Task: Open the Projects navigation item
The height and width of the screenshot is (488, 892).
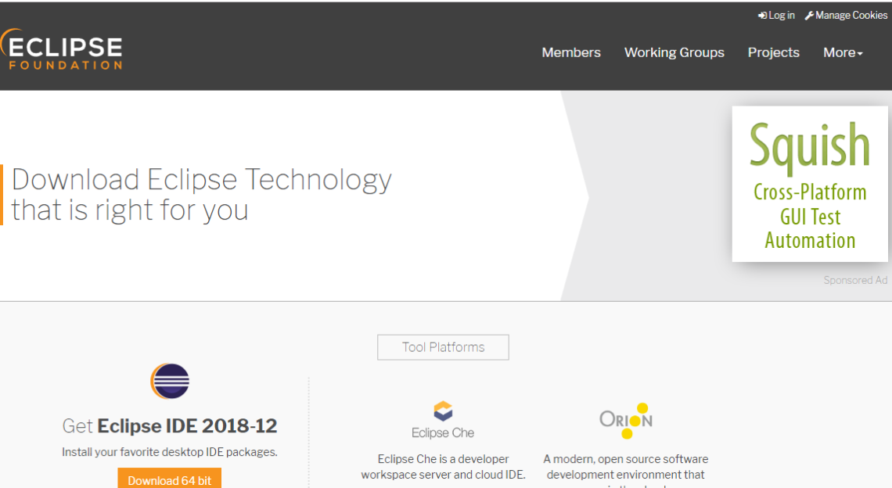Action: 773,52
